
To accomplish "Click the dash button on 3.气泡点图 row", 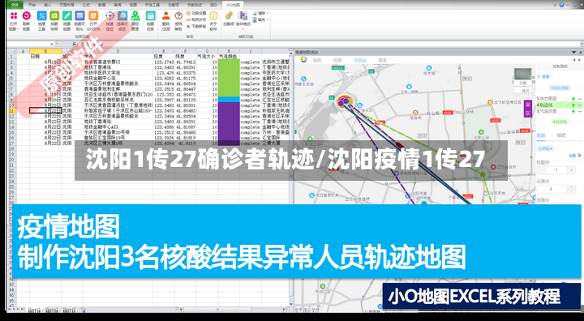I will pyautogui.click(x=579, y=111).
